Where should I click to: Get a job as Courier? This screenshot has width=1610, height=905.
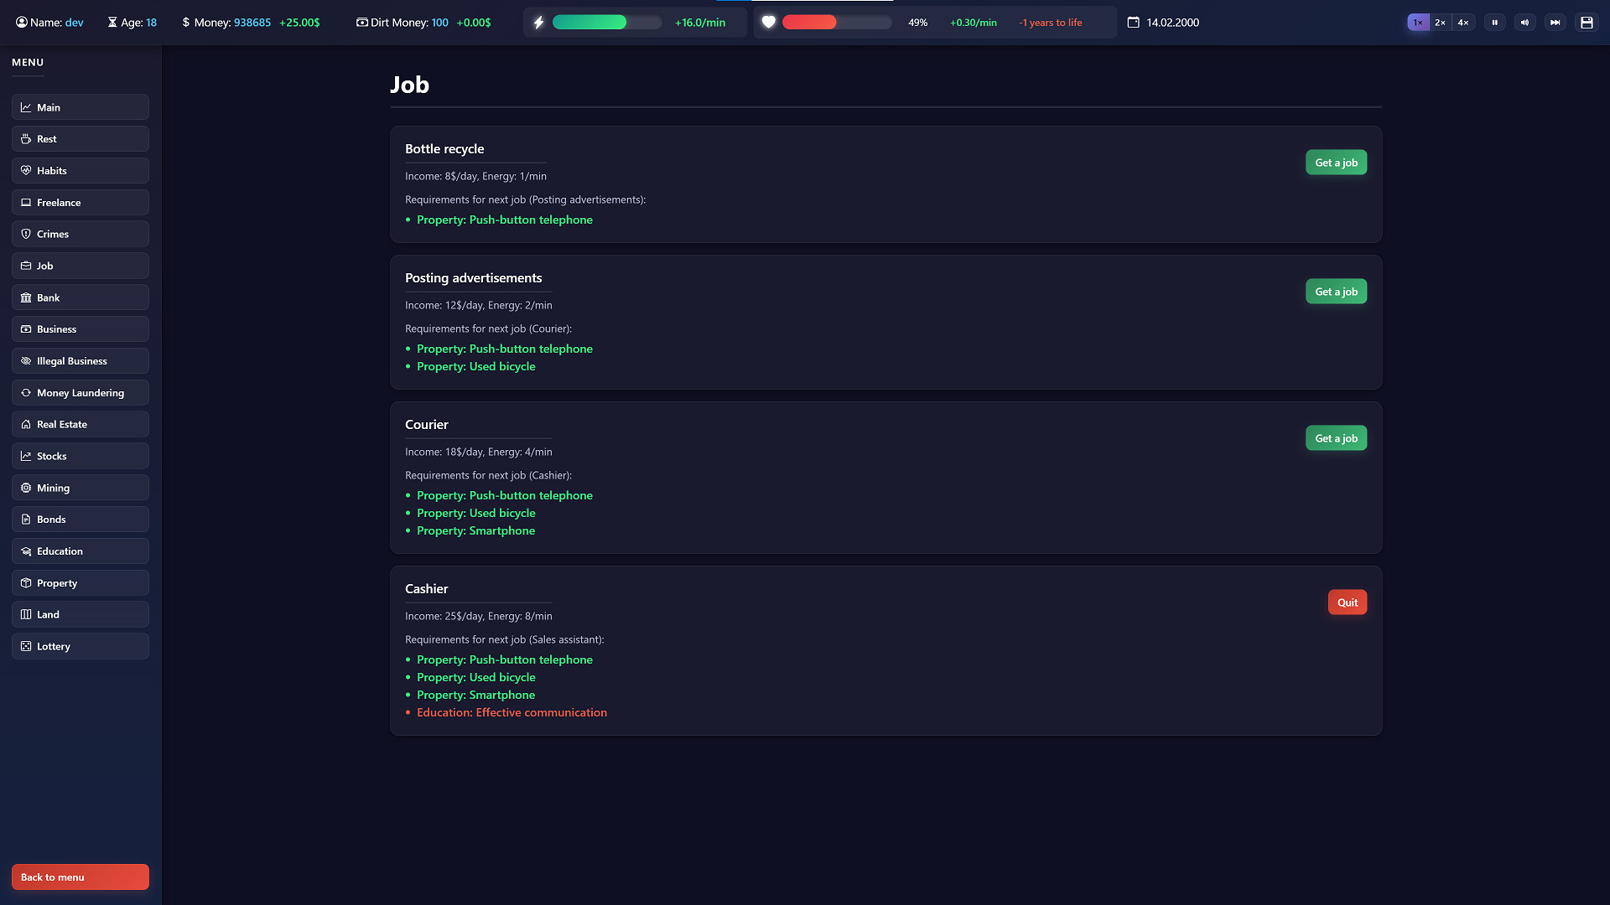click(x=1336, y=437)
